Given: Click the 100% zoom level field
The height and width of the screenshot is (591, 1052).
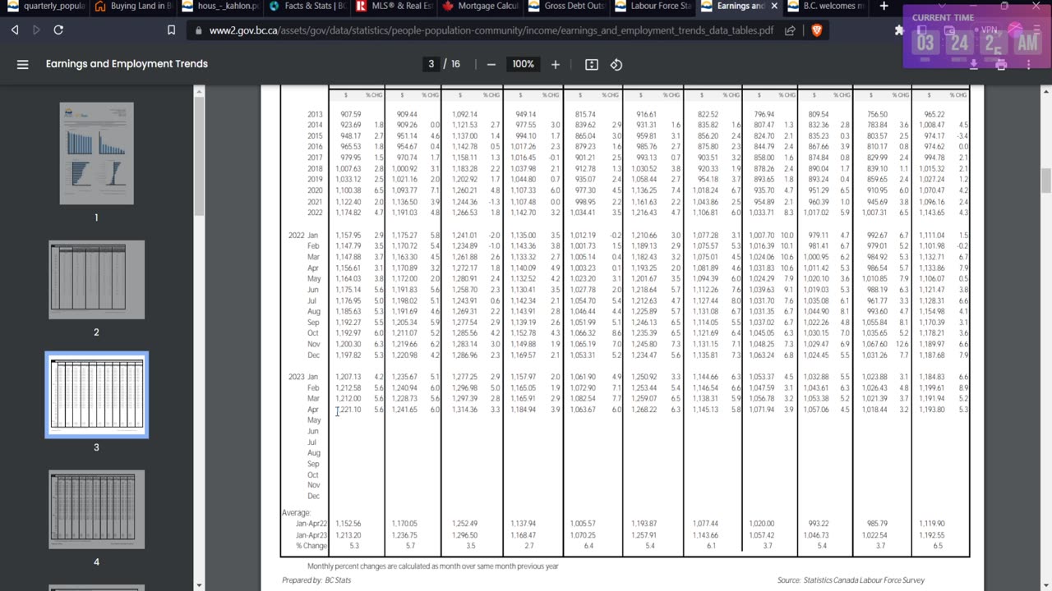Looking at the screenshot, I should (x=523, y=64).
